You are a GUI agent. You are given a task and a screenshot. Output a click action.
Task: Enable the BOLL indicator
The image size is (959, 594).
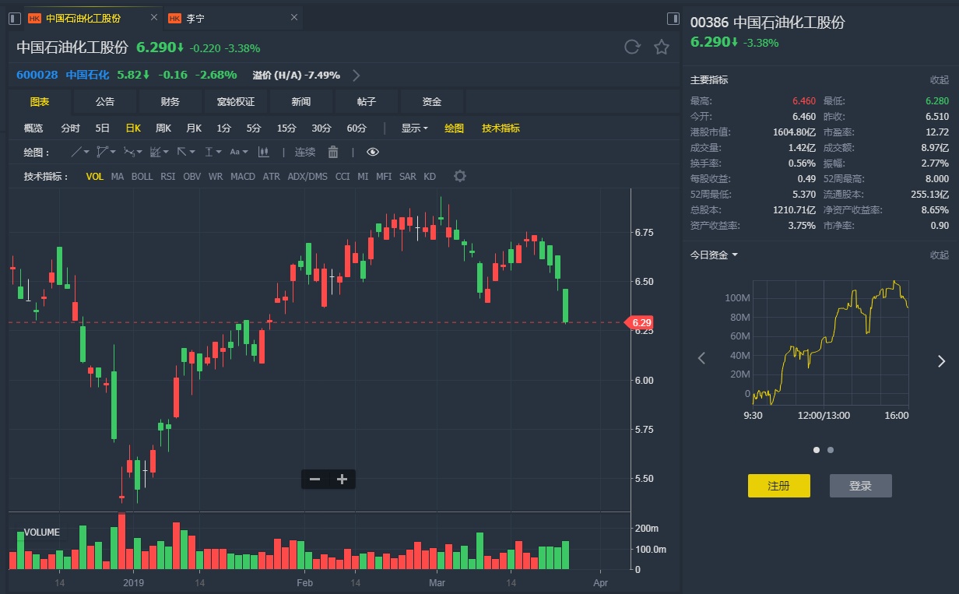(142, 177)
